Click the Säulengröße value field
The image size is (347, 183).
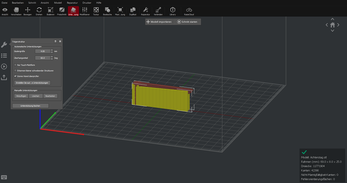43,51
